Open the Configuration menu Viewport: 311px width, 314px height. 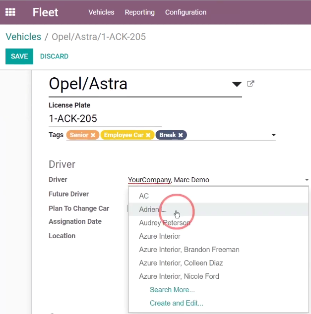coord(186,12)
